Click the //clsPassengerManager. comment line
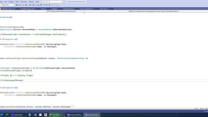 [12, 80]
